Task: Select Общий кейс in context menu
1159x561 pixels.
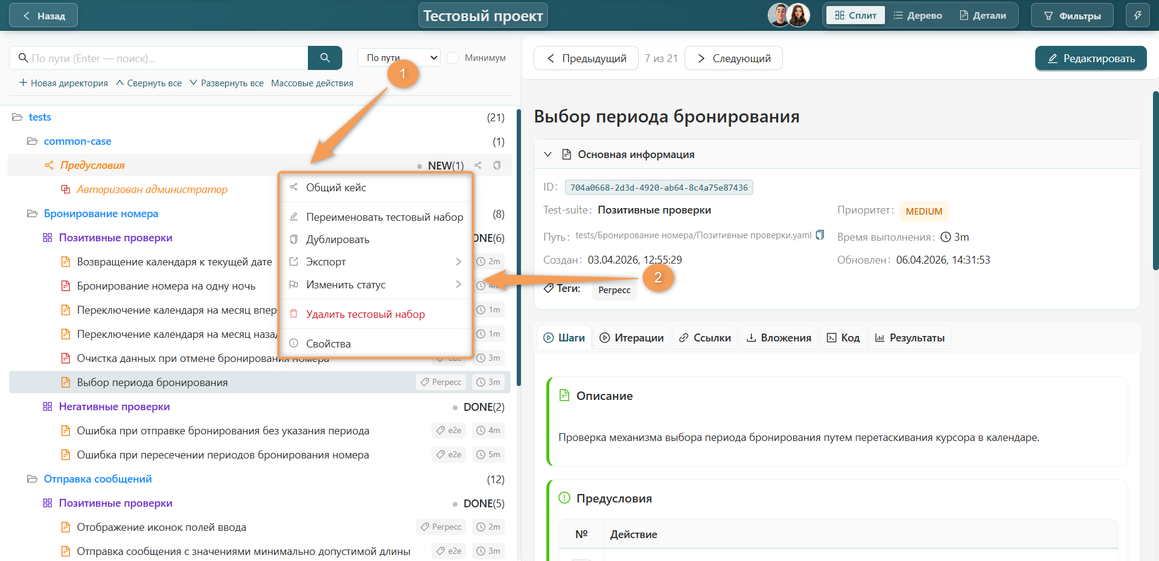Action: (375, 188)
